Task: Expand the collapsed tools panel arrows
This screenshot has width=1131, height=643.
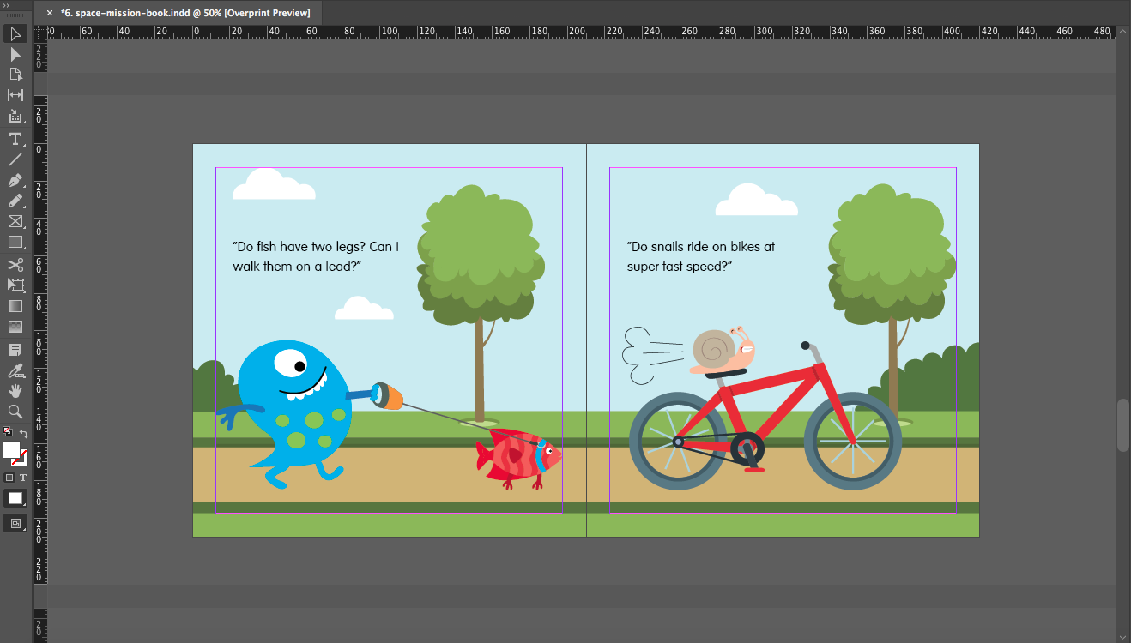Action: [x=8, y=4]
